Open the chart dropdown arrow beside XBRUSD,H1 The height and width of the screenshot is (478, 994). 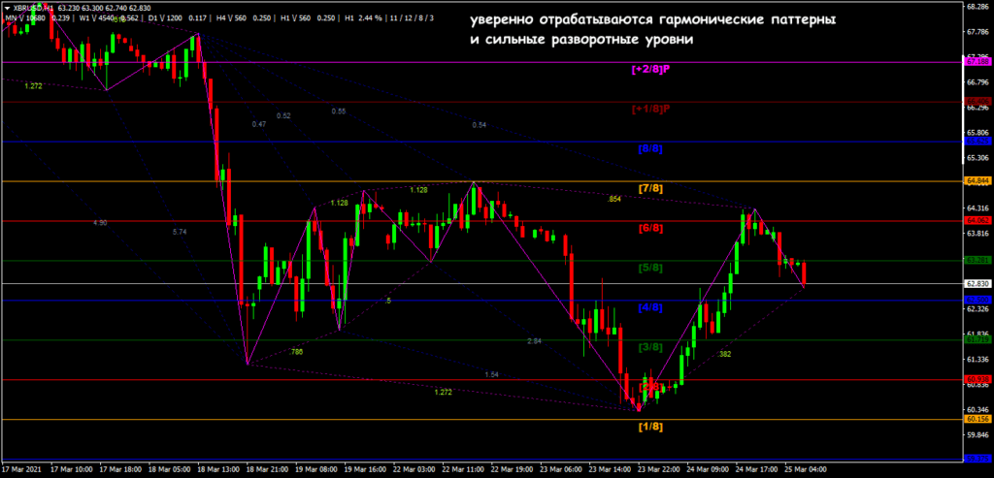click(7, 7)
